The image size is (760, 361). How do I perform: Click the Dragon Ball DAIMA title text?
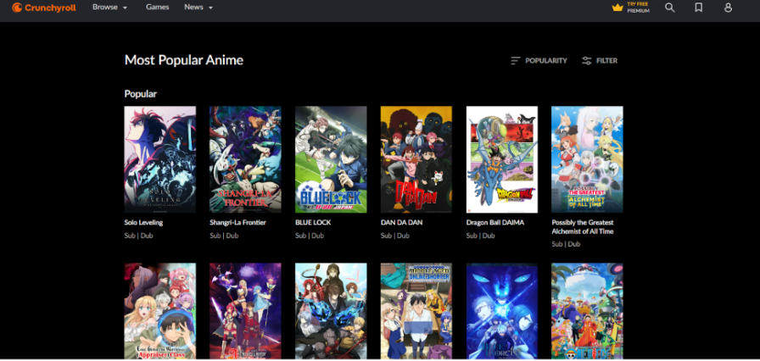pos(495,223)
